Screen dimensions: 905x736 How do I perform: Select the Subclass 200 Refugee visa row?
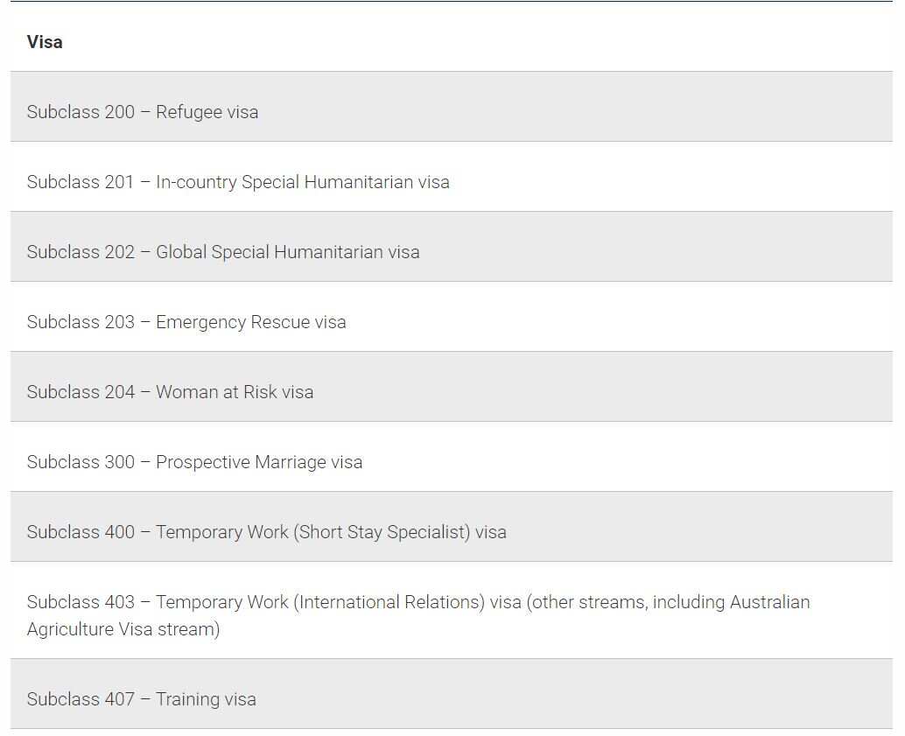452,107
